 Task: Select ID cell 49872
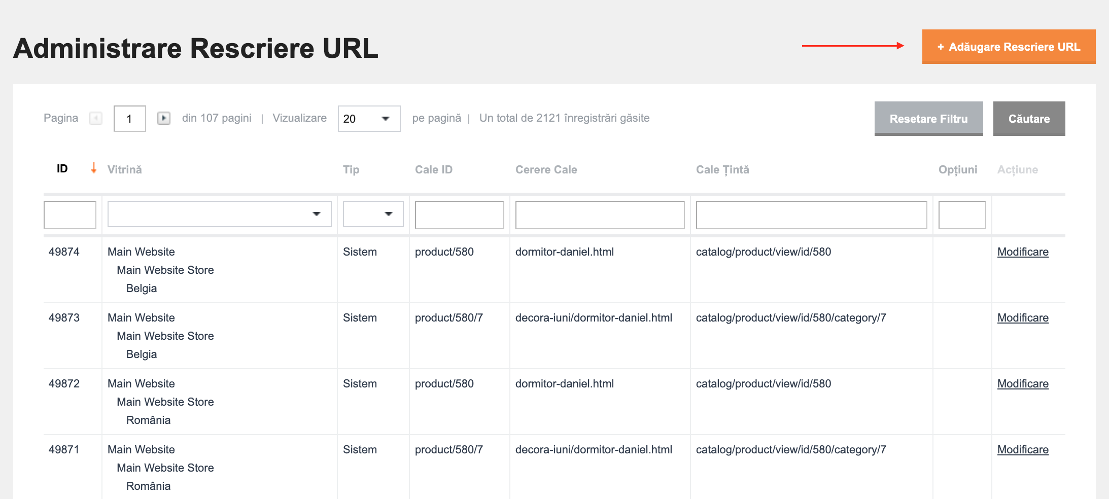[x=64, y=384]
